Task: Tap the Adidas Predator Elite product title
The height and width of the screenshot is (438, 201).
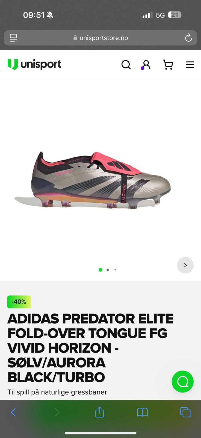Action: (x=90, y=348)
